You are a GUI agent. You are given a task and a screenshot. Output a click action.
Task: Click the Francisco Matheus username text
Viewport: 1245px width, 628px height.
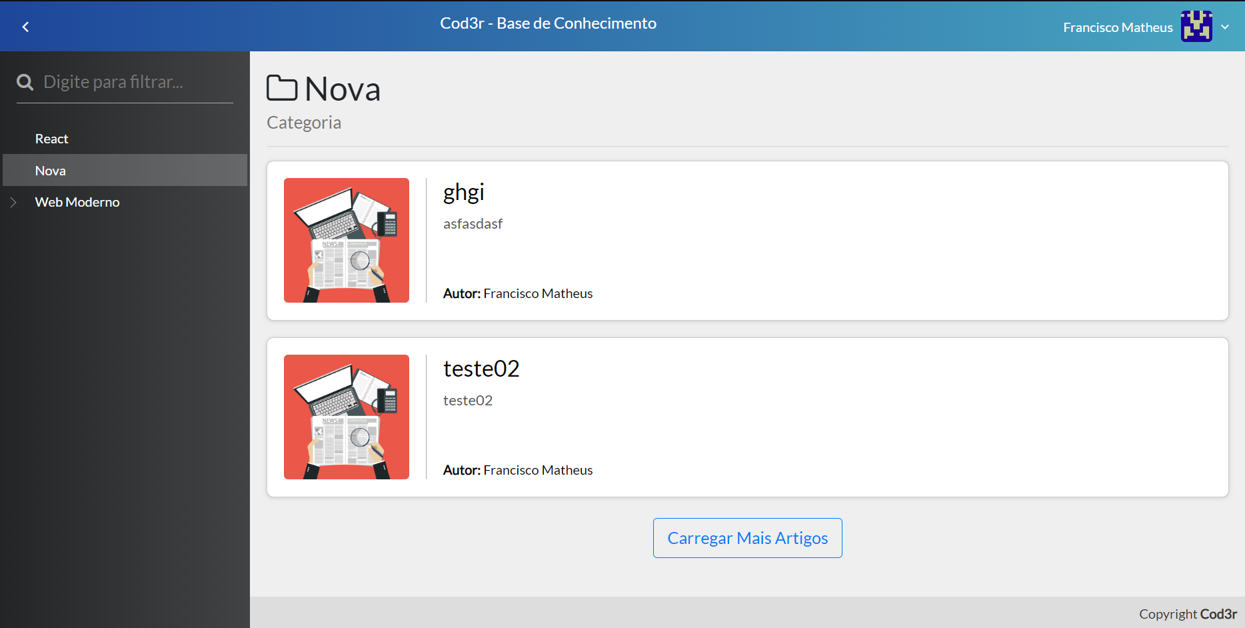point(1118,27)
